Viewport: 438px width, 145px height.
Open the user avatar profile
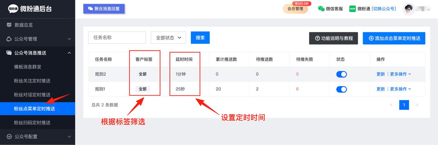[408, 9]
